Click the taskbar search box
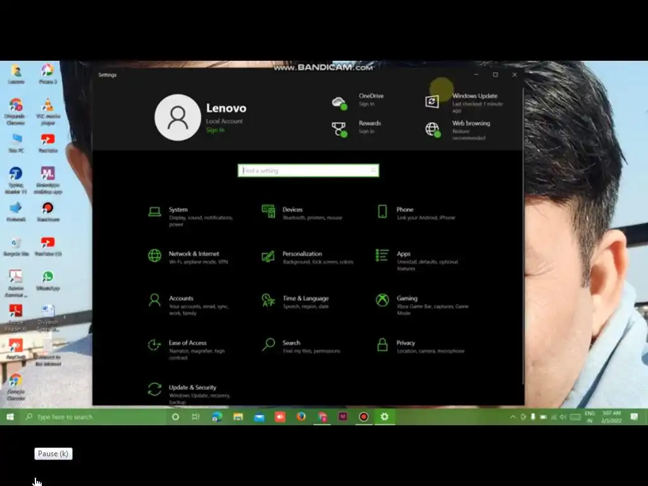The image size is (648, 486). pos(93,416)
